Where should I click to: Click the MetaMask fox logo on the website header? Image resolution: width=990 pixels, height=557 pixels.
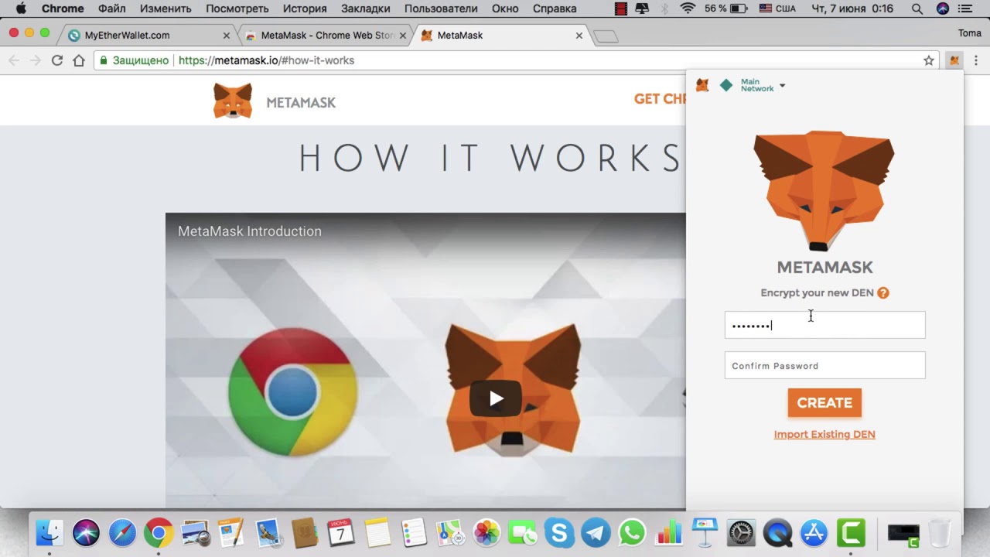point(233,101)
